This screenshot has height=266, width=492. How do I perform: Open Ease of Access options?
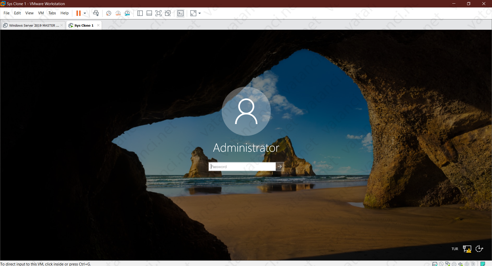pos(479,249)
